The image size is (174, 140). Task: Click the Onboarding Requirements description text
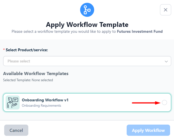click(41, 106)
